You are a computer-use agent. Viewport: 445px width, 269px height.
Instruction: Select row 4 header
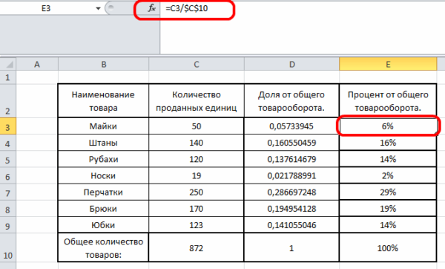point(8,143)
